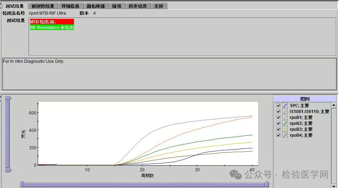This screenshot has width=339, height=188.
Task: Click the 周期数 x-axis label
Action: coord(147,176)
